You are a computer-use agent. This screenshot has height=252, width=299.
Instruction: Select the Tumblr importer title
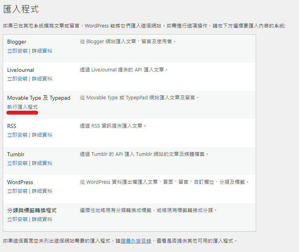[x=16, y=154]
